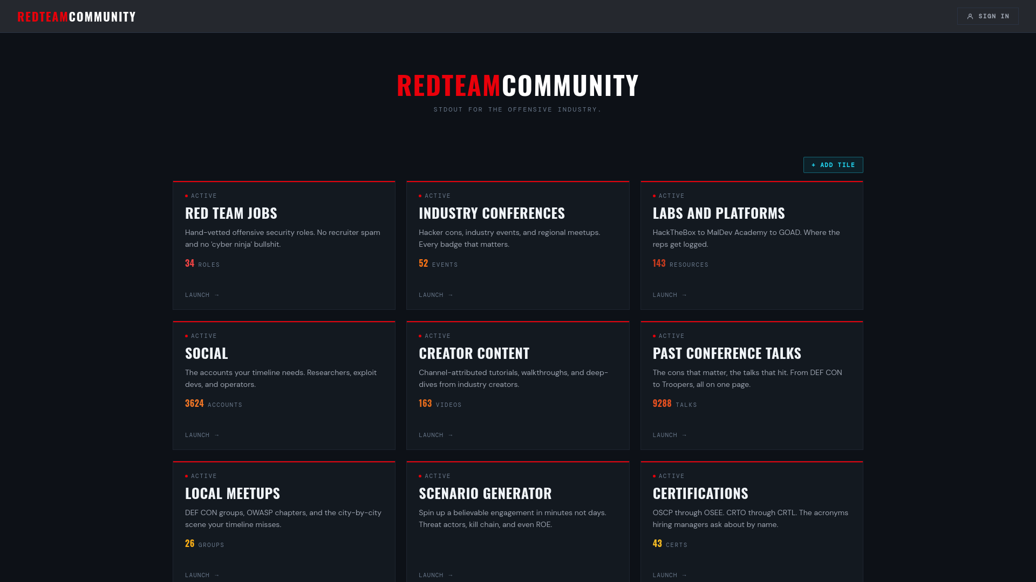Launch the Local Meetups tile
The width and height of the screenshot is (1036, 582).
202,576
